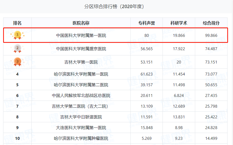
Task: Select hospital 哈尔滨医科大学附属第二医院
Action: [x=81, y=85]
